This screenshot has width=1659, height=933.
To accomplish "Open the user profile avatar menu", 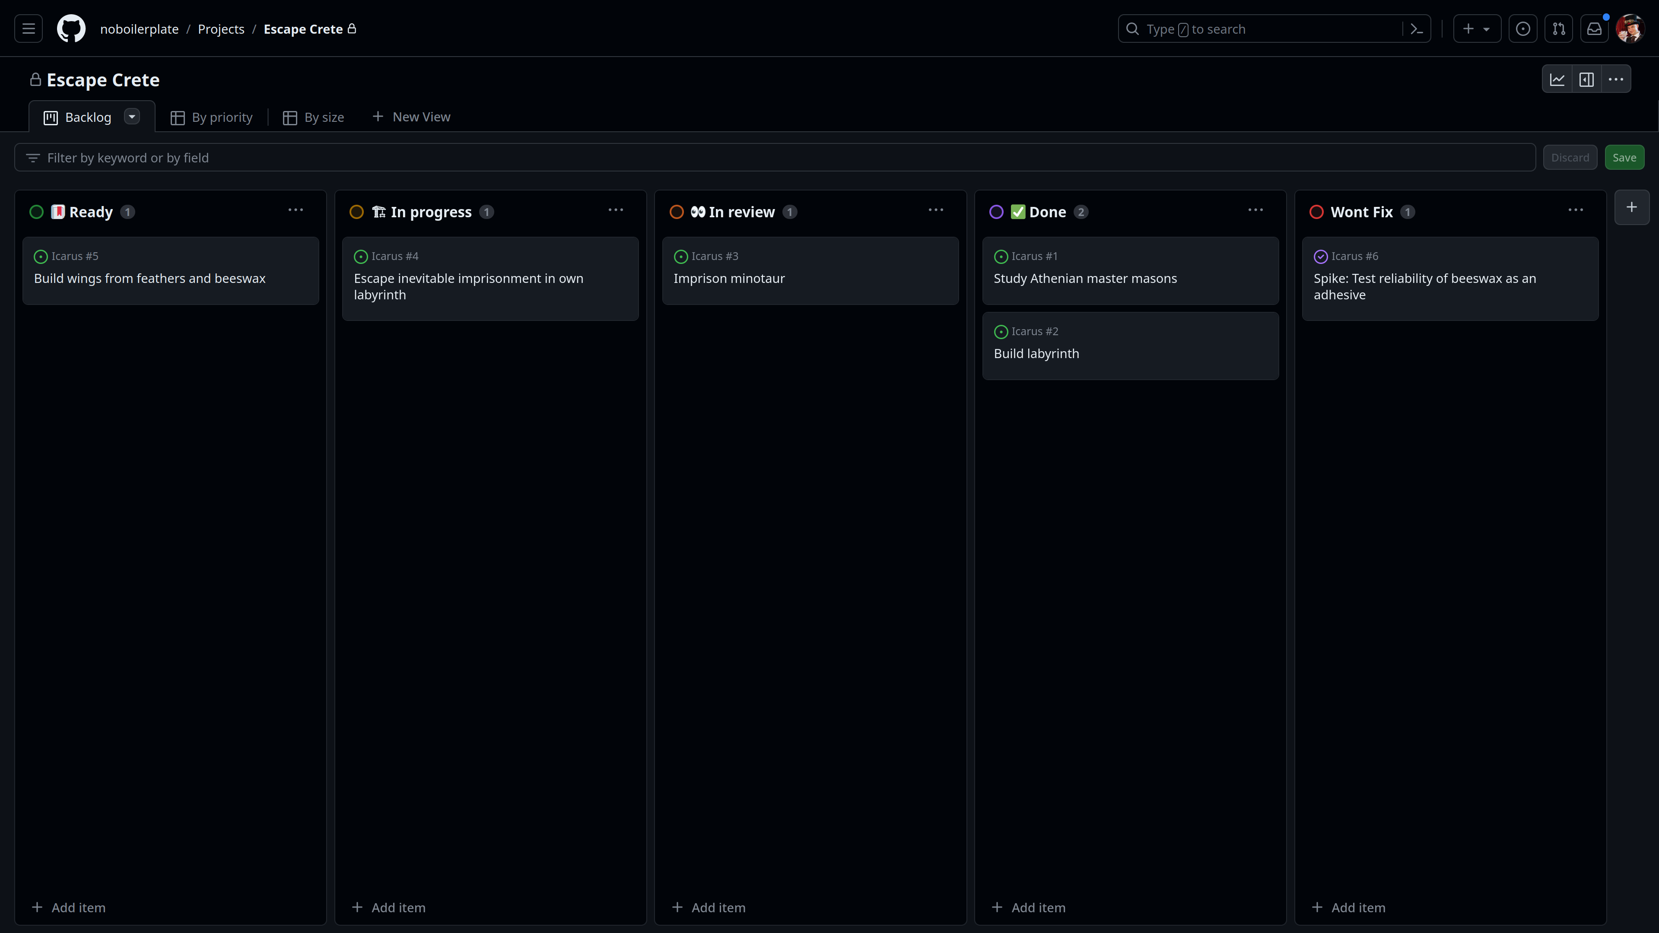I will (1630, 29).
